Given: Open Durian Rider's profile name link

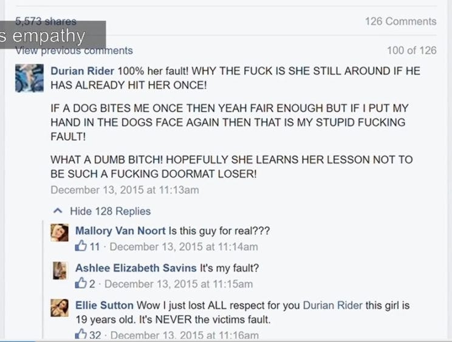Looking at the screenshot, I should click(x=83, y=71).
